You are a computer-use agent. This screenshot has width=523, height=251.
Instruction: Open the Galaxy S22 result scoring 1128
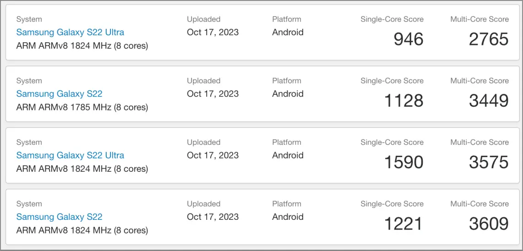click(x=60, y=94)
